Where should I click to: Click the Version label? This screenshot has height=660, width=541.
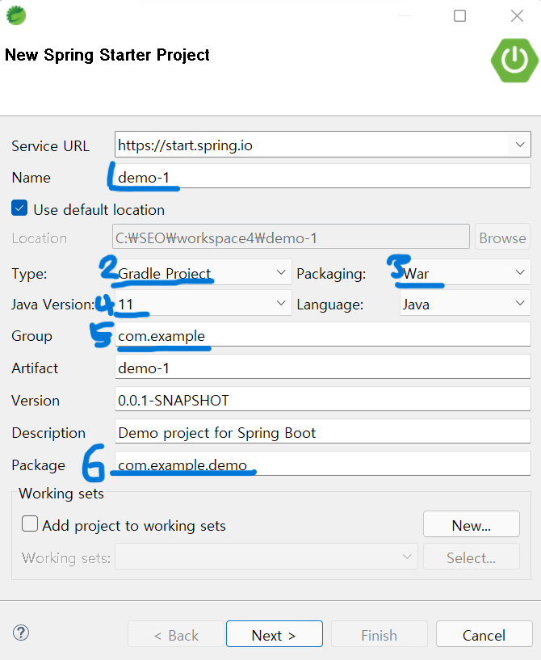coord(36,401)
